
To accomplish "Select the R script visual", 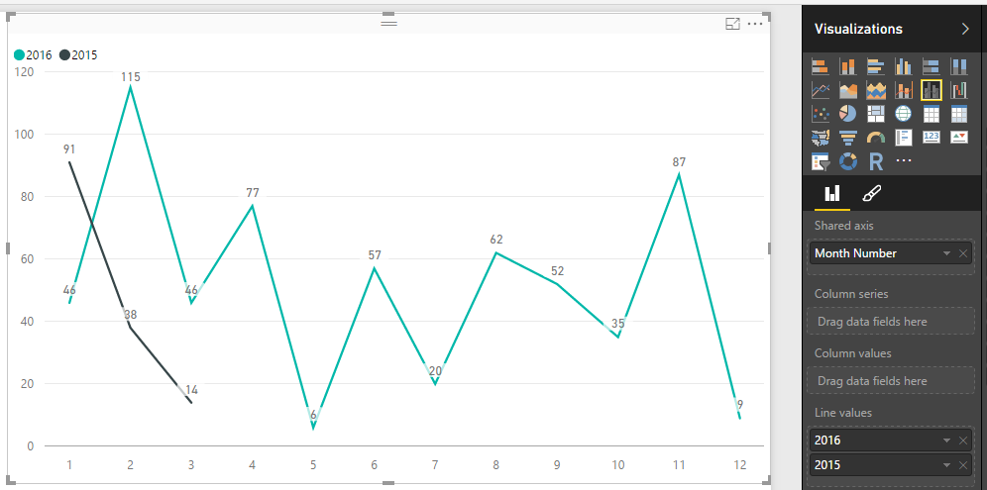I will [876, 161].
